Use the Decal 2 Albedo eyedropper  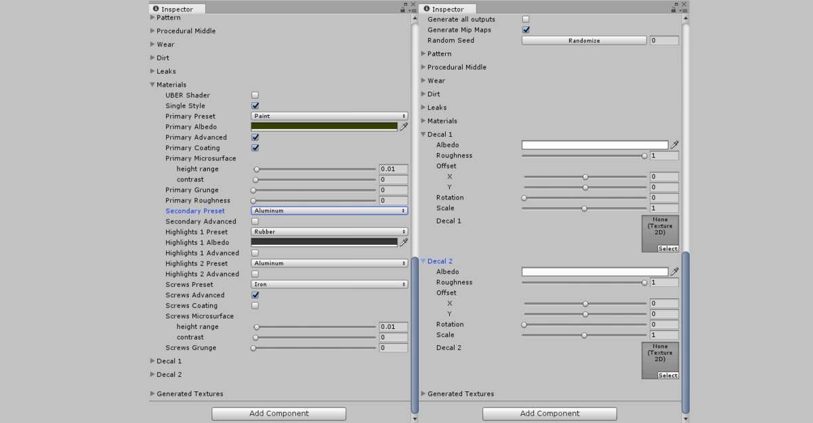pyautogui.click(x=675, y=271)
